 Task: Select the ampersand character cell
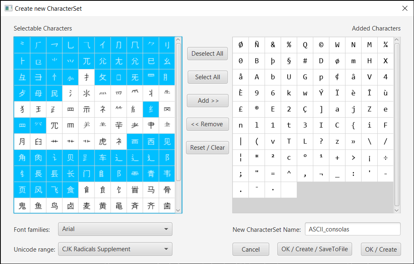coord(273,45)
